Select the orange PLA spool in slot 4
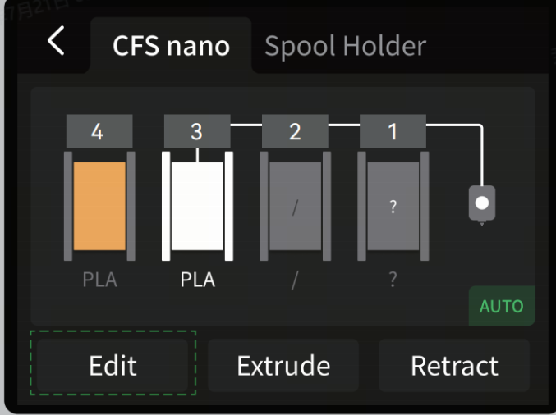Viewport: 556px width, 415px height. click(x=99, y=206)
